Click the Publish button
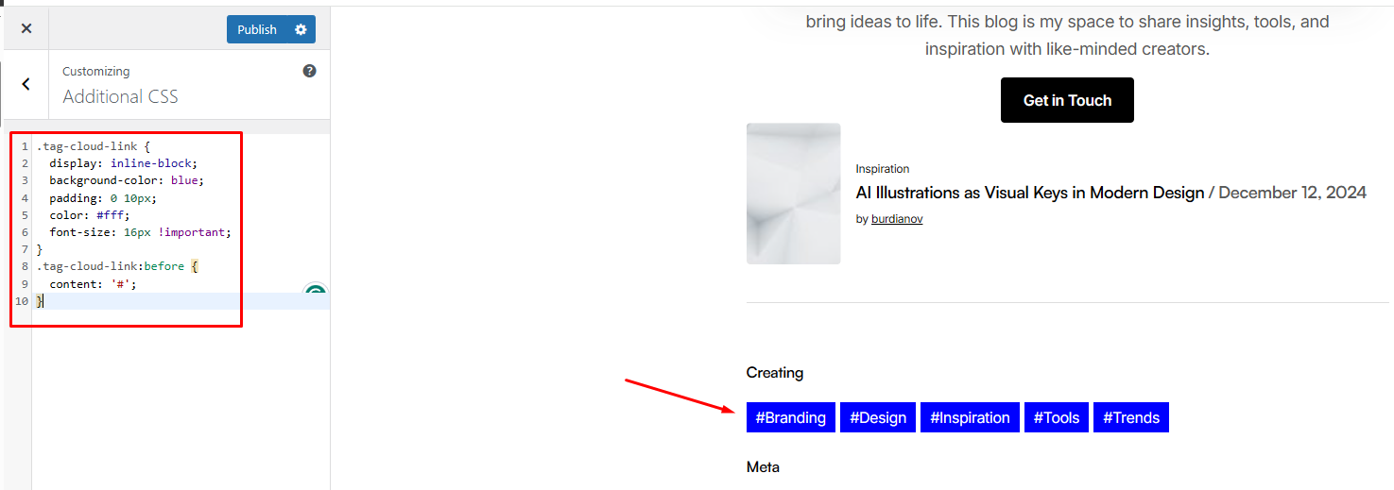Image resolution: width=1394 pixels, height=490 pixels. [x=257, y=29]
